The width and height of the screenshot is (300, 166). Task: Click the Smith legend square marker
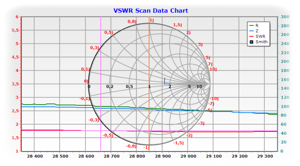251,42
